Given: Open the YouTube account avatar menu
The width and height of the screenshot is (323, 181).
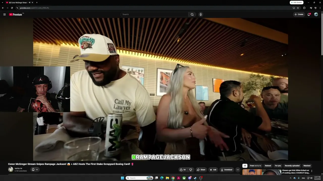Looking at the screenshot, I should tap(316, 14).
